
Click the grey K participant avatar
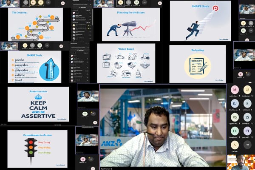[247, 103]
